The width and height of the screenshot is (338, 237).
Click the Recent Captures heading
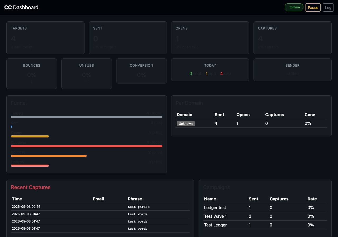coord(31,187)
